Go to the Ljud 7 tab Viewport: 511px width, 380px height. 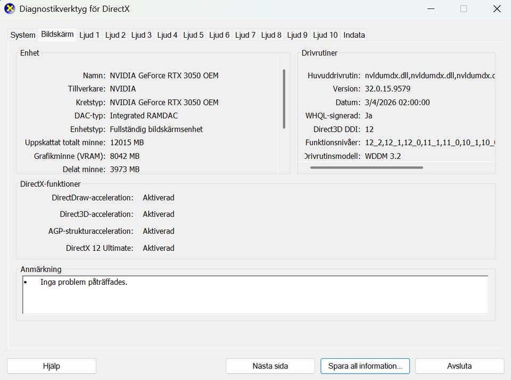[245, 35]
